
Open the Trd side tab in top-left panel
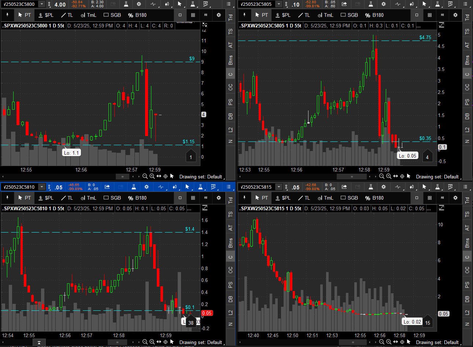tap(230, 17)
